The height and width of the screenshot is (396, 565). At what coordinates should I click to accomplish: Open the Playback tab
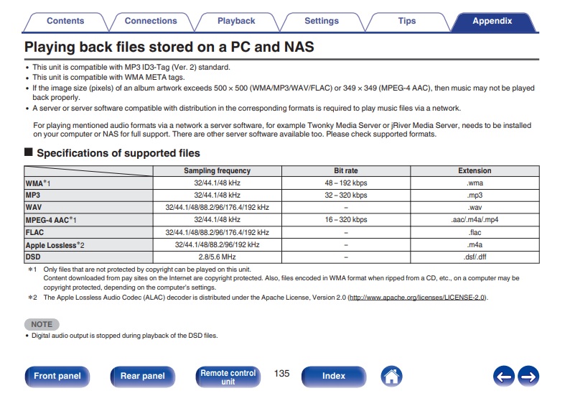236,22
